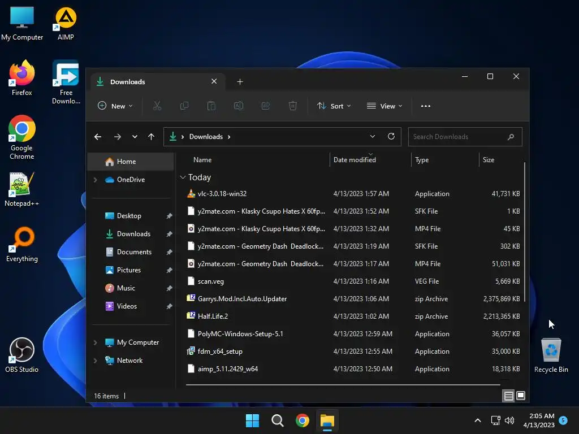Switch to details view icon in status bar
579x434 pixels.
pyautogui.click(x=508, y=396)
